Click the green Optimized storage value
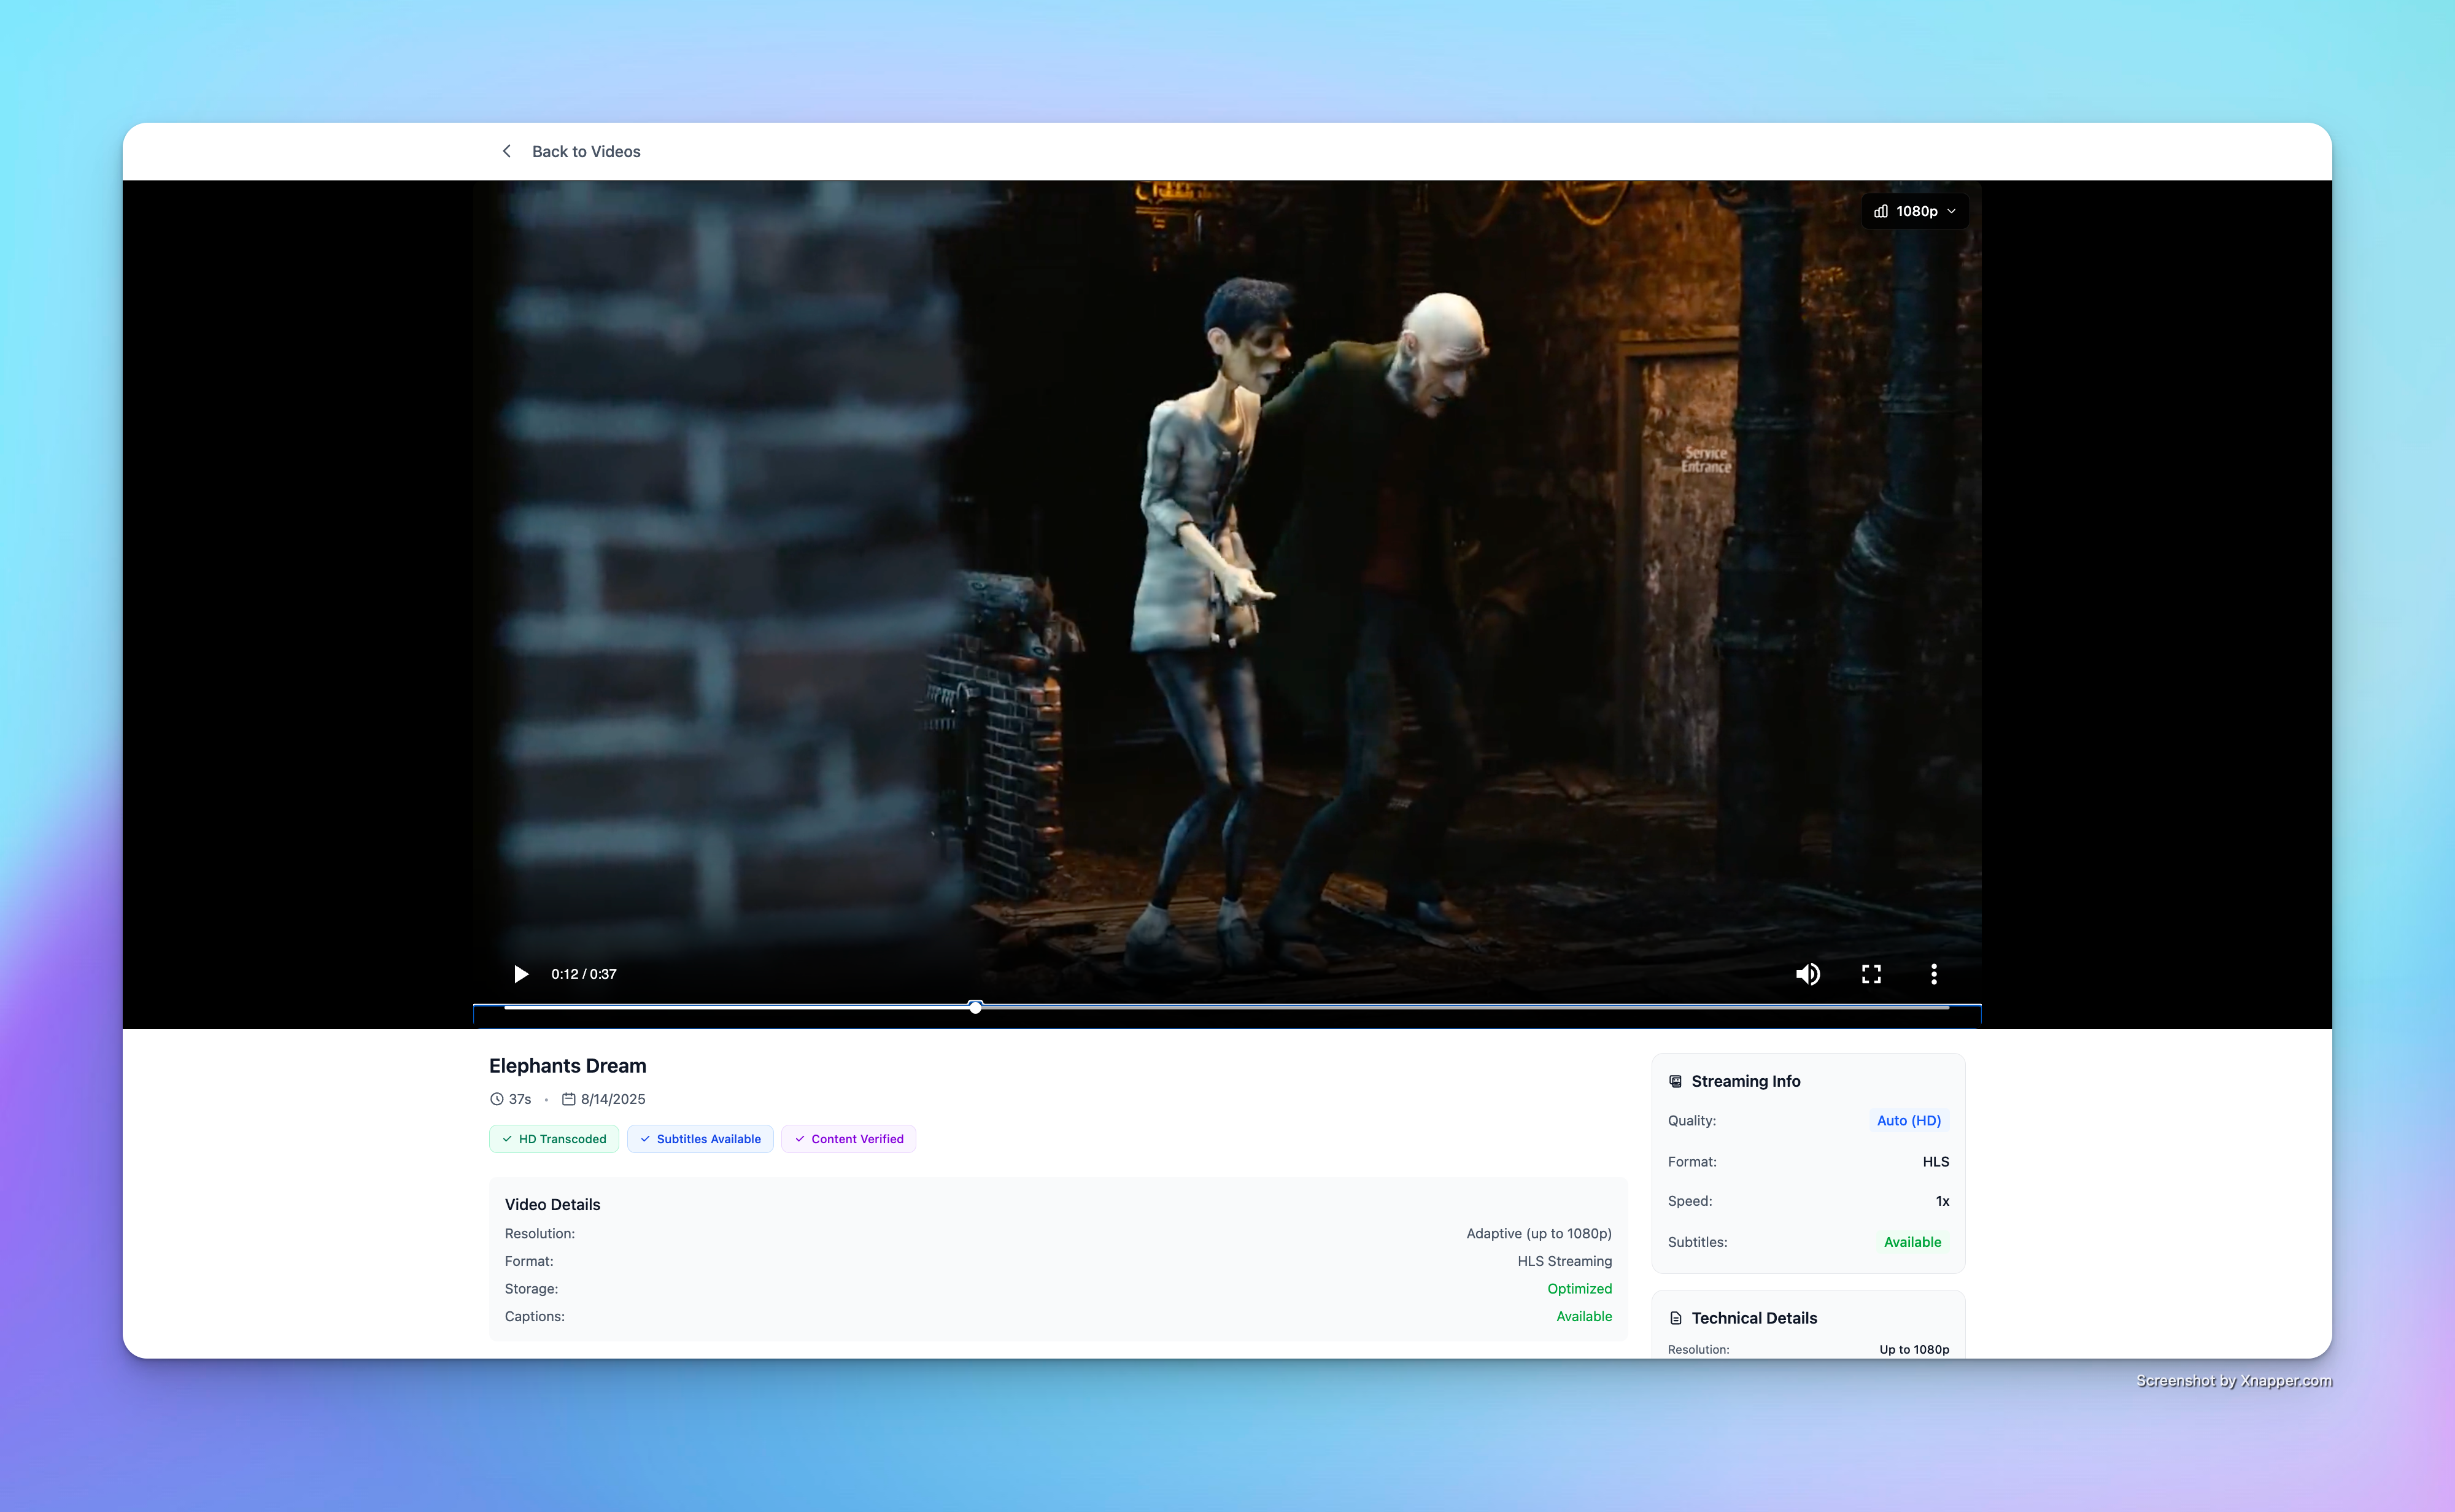The height and width of the screenshot is (1512, 2455). click(1580, 1289)
